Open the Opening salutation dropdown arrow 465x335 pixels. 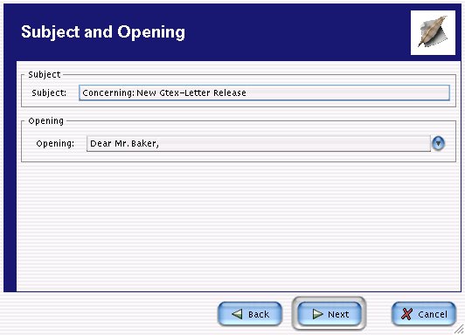438,144
